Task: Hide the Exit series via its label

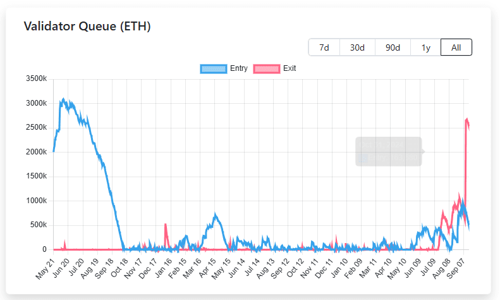Action: tap(290, 68)
